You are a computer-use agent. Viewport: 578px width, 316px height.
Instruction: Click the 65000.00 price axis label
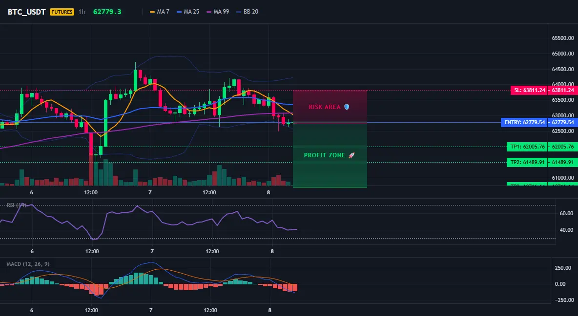pos(563,54)
